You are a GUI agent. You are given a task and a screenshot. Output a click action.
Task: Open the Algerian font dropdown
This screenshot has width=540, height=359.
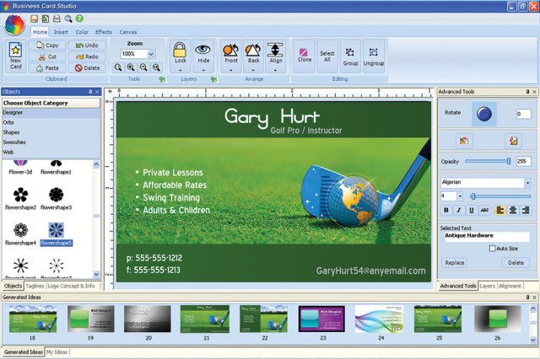(527, 182)
